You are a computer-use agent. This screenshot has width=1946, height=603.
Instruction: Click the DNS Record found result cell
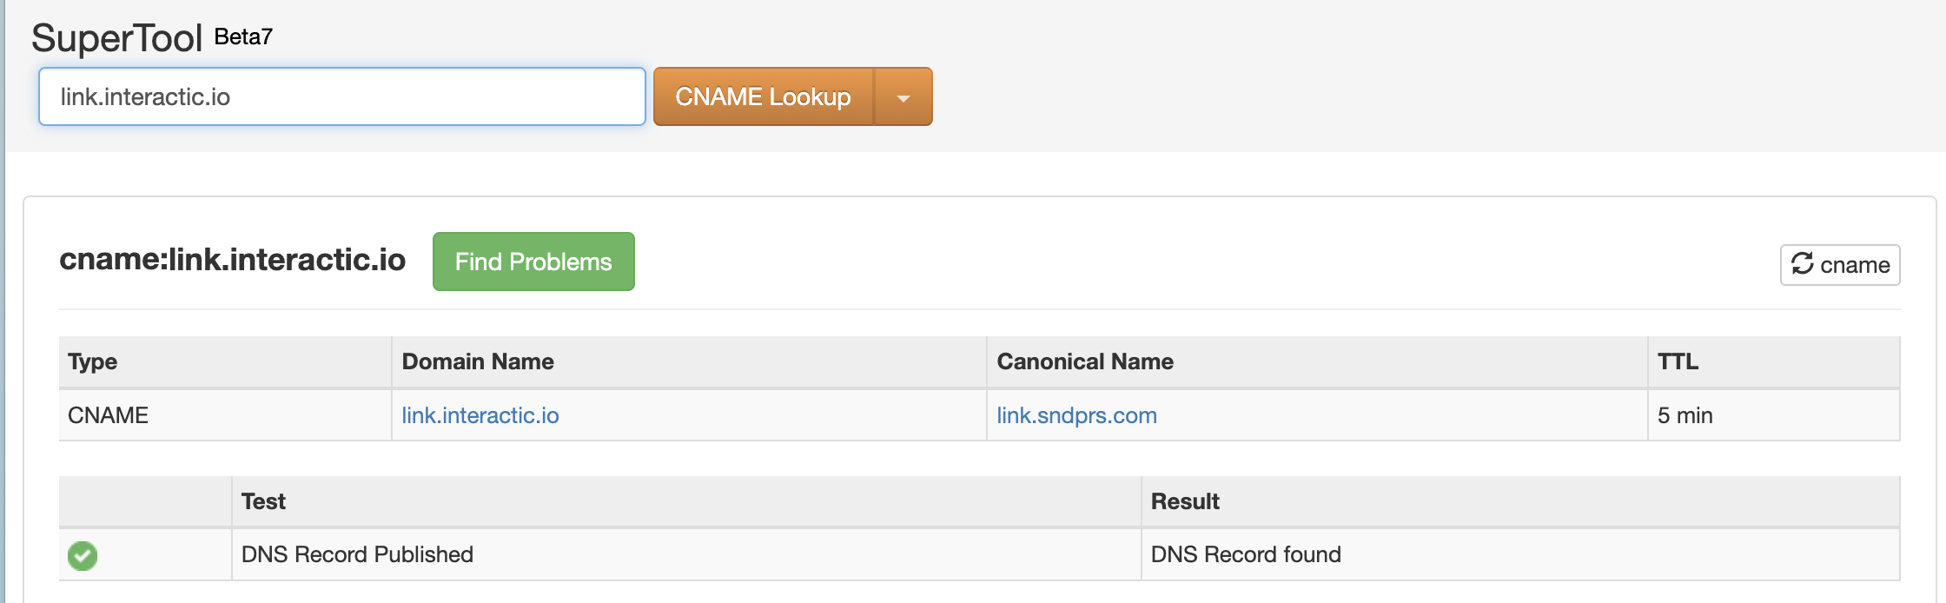click(x=1246, y=554)
